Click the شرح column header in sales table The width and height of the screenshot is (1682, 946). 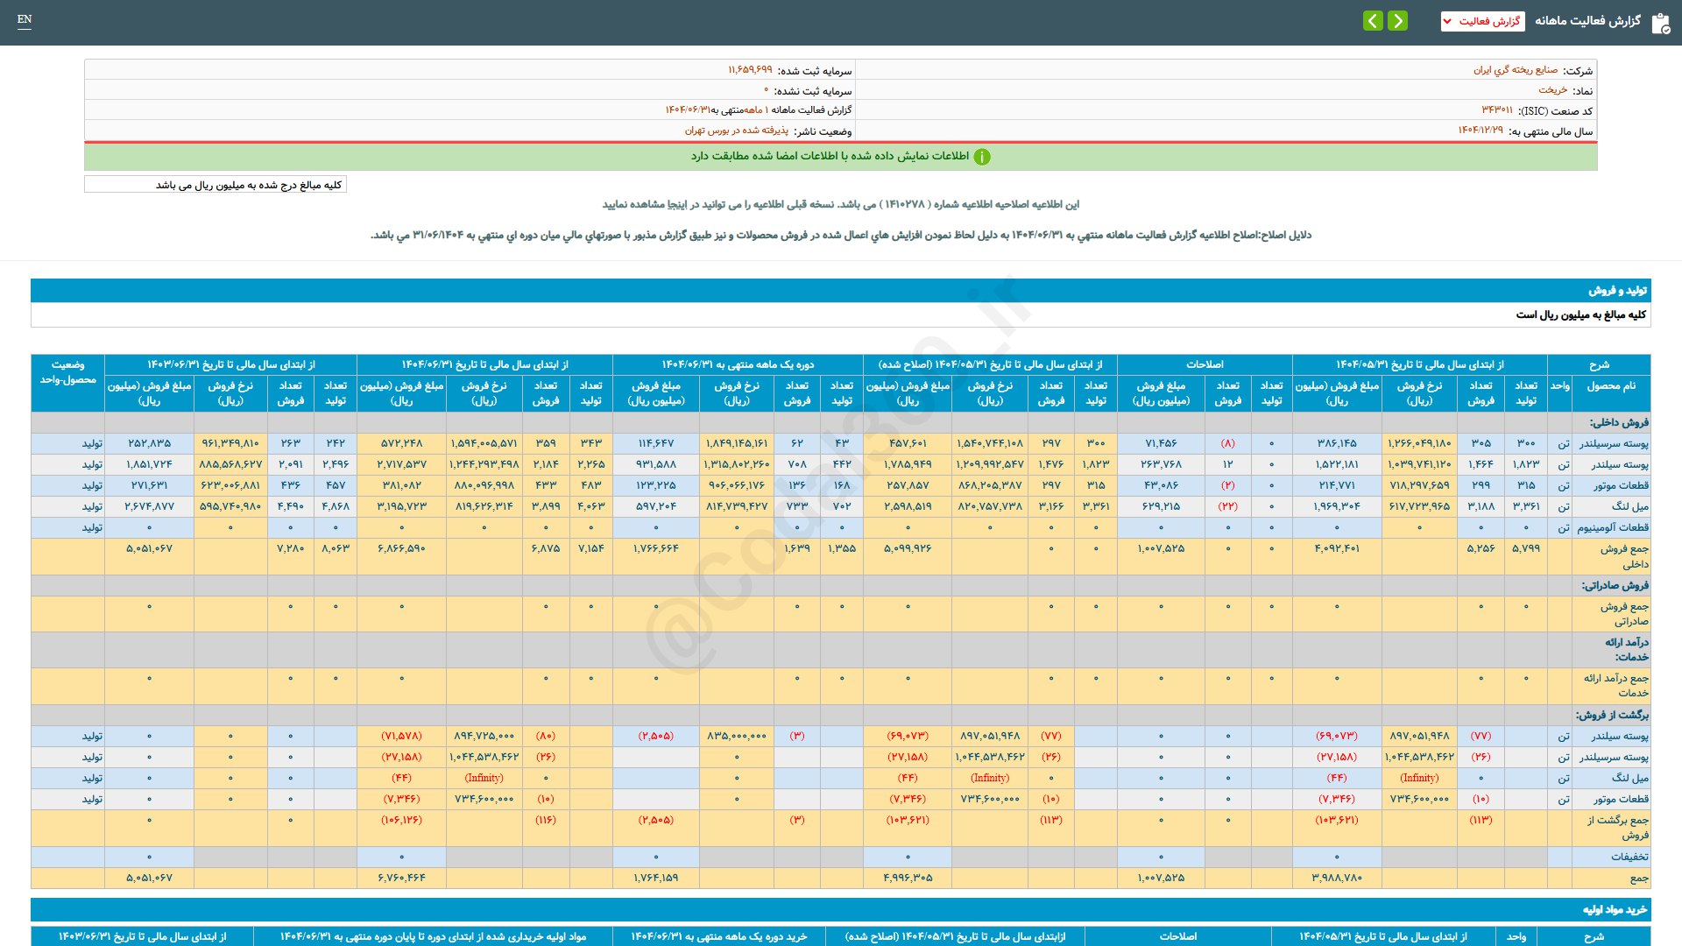point(1599,364)
